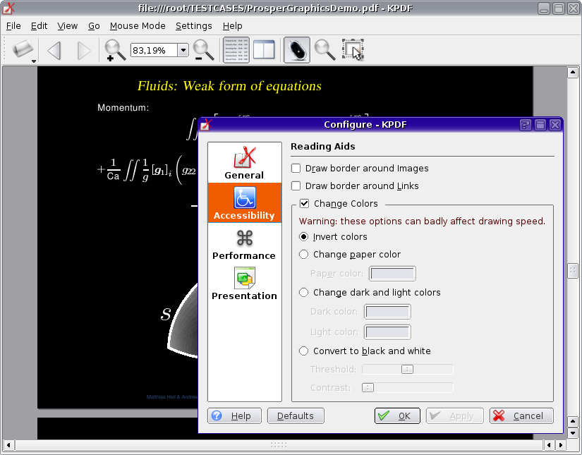Select Convert to black and white
The width and height of the screenshot is (582, 455).
coord(303,351)
